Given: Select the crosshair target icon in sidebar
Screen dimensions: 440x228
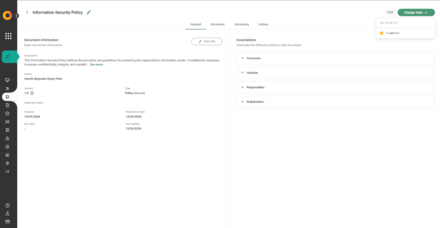Looking at the screenshot, I should click(7, 163).
